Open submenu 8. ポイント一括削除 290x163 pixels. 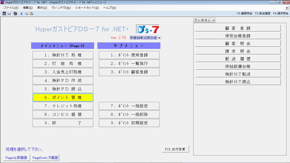tap(129, 115)
